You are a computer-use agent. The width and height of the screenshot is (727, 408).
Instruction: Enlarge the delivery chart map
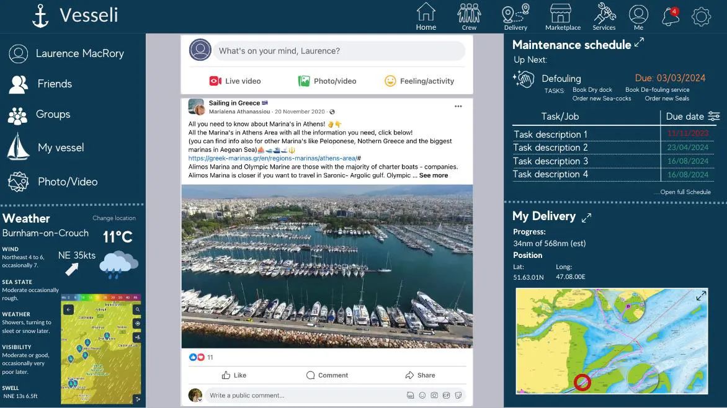click(700, 296)
